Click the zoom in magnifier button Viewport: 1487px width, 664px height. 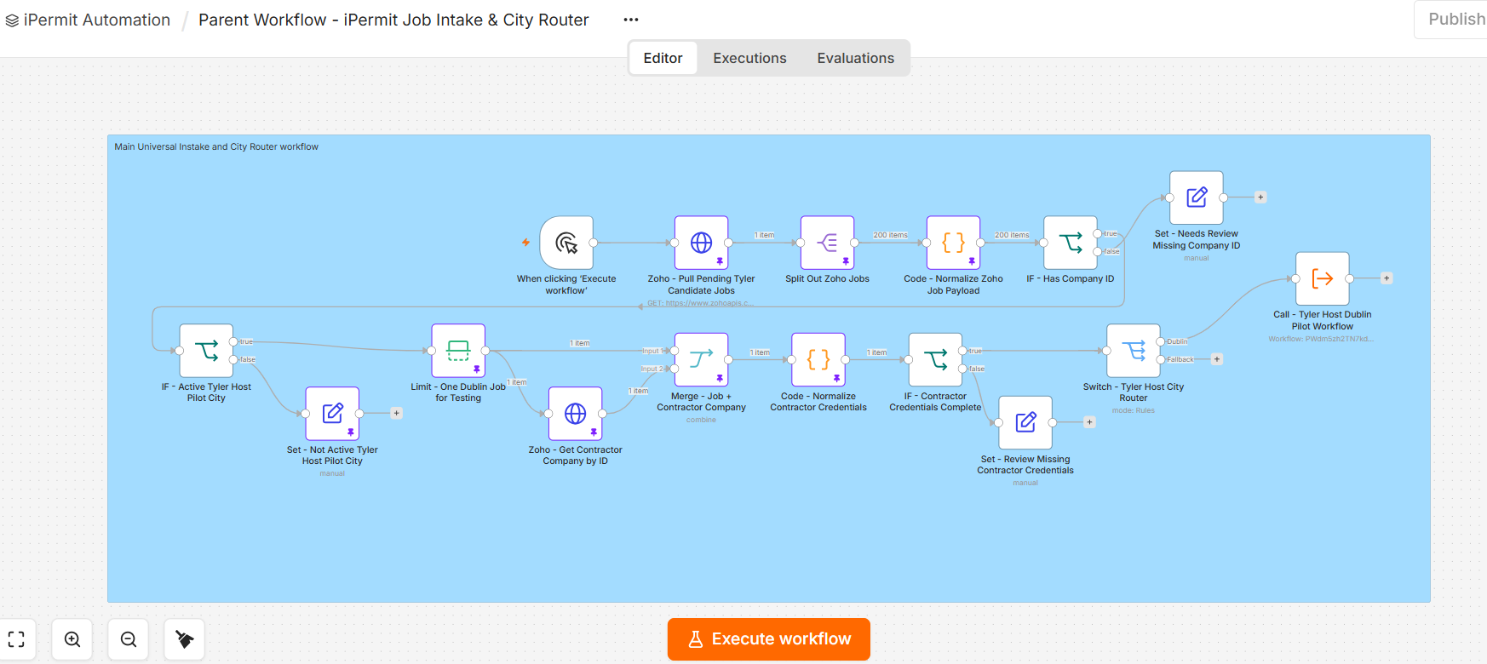[x=72, y=639]
